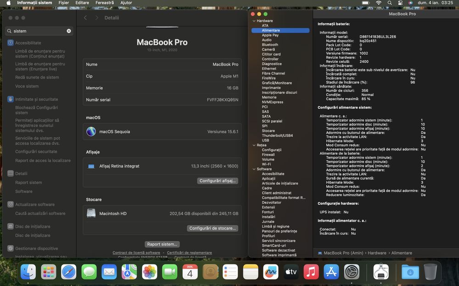The height and width of the screenshot is (286, 459).
Task: Open Messages app in dock
Action: pos(89,272)
